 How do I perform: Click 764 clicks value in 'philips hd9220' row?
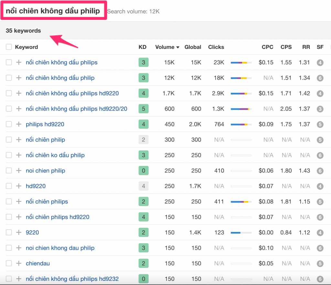219,124
